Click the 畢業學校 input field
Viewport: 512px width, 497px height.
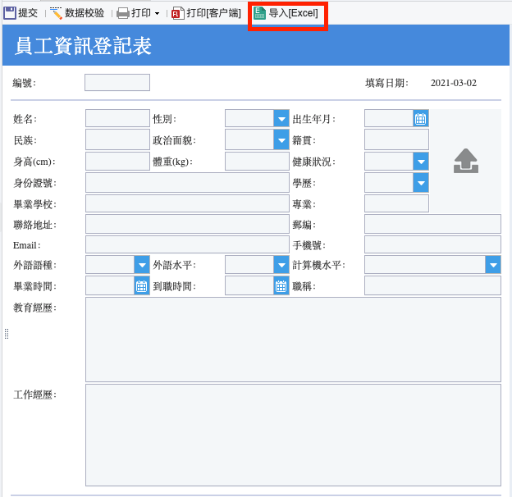[x=187, y=204]
